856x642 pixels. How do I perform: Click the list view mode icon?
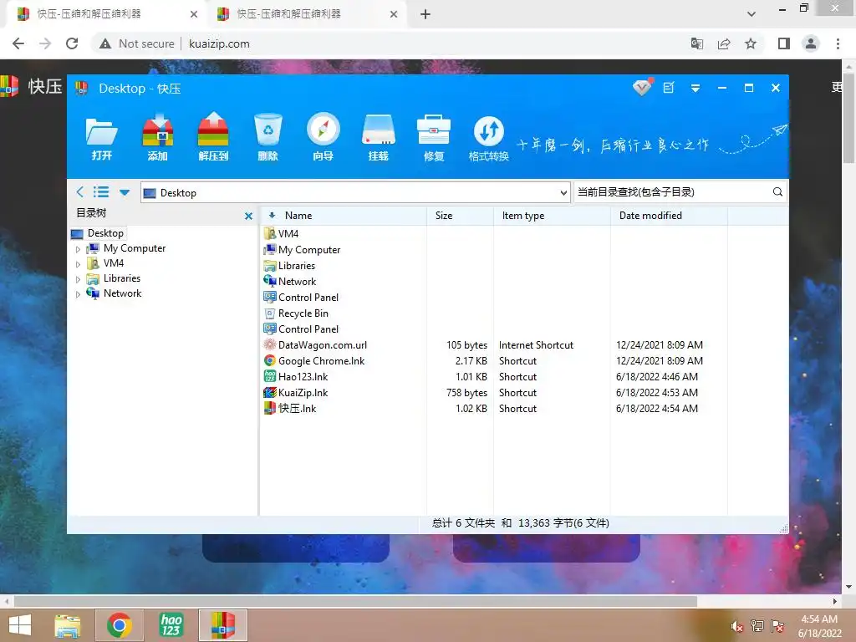click(101, 192)
